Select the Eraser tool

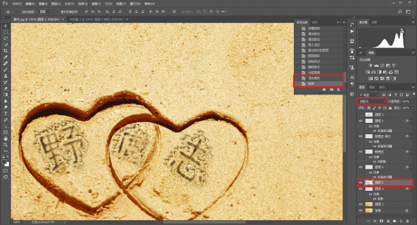click(5, 89)
